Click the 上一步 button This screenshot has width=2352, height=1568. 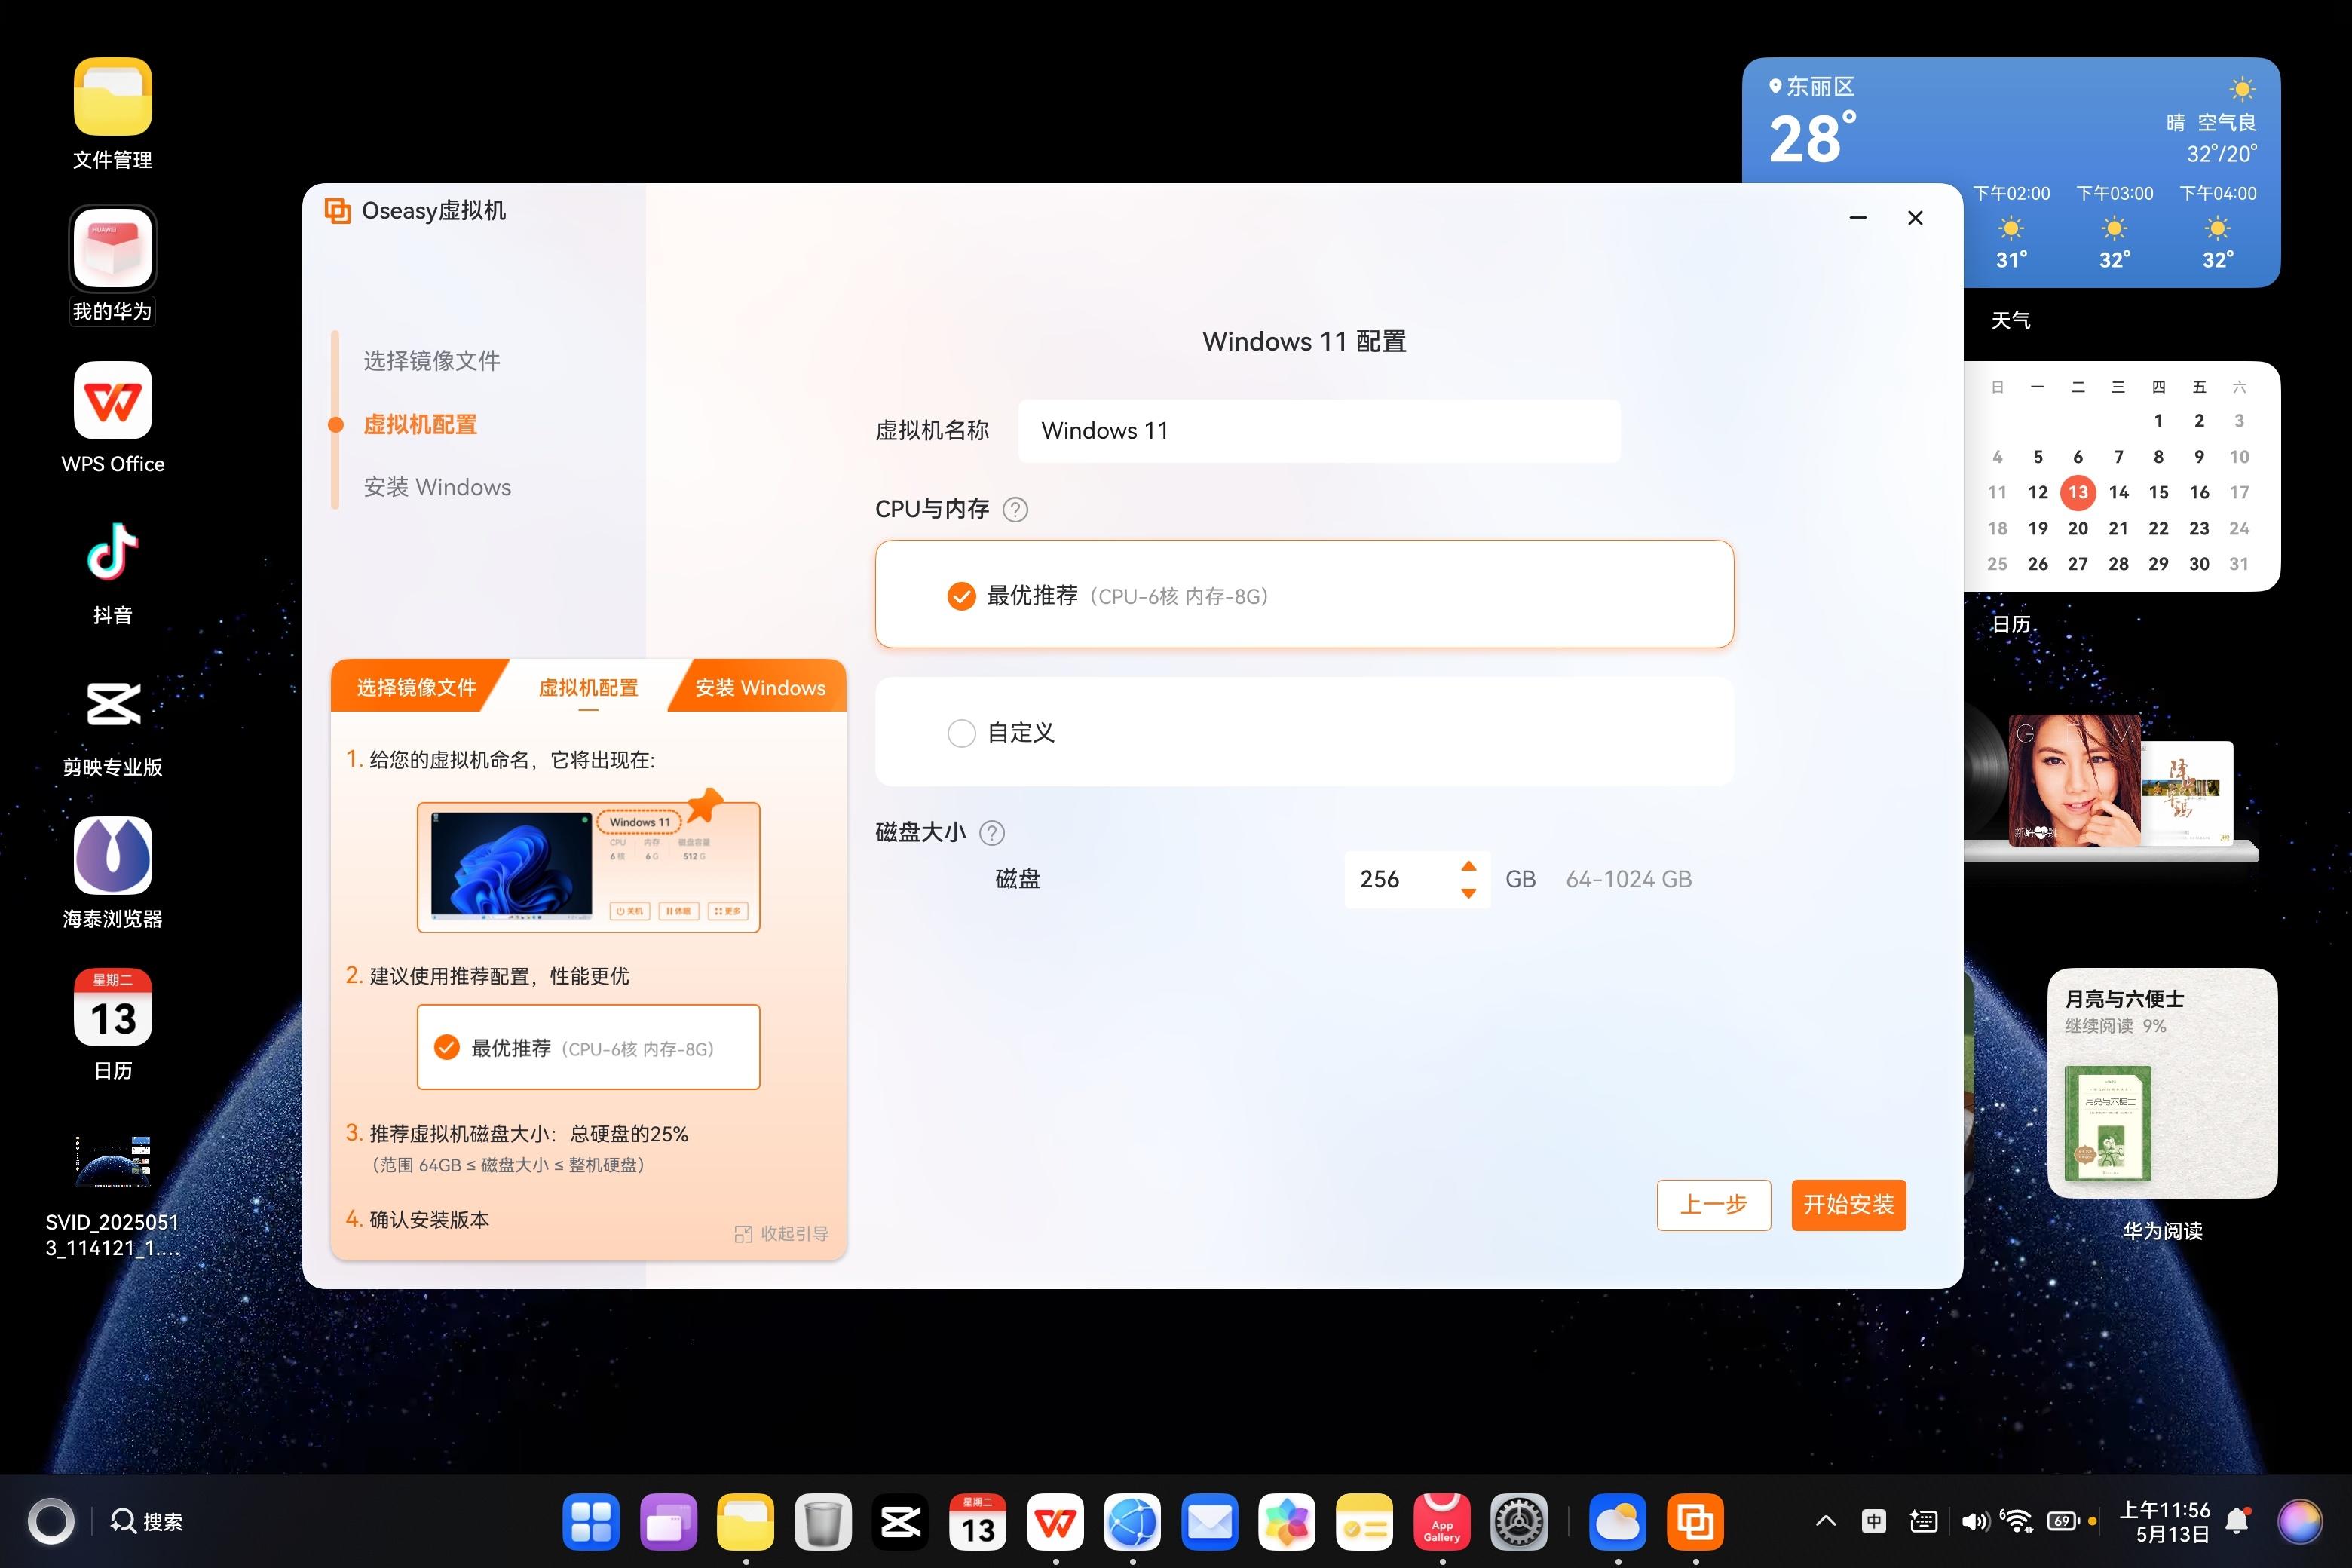(1713, 1205)
